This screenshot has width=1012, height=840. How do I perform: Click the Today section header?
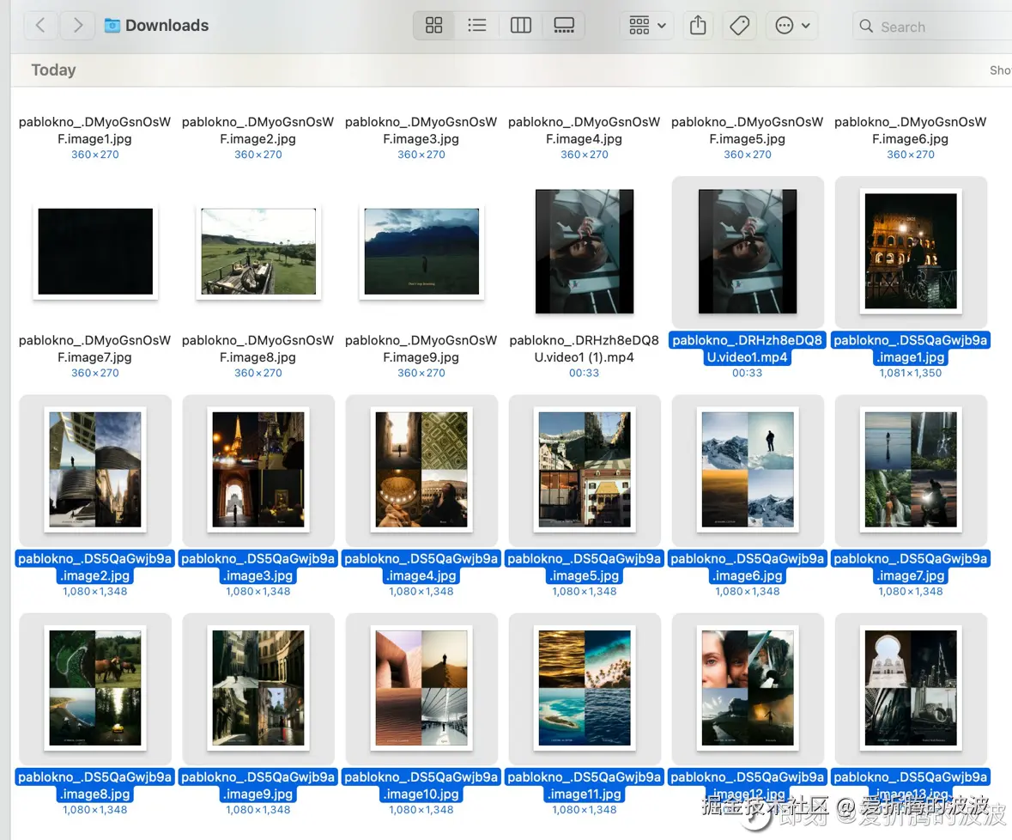coord(53,70)
